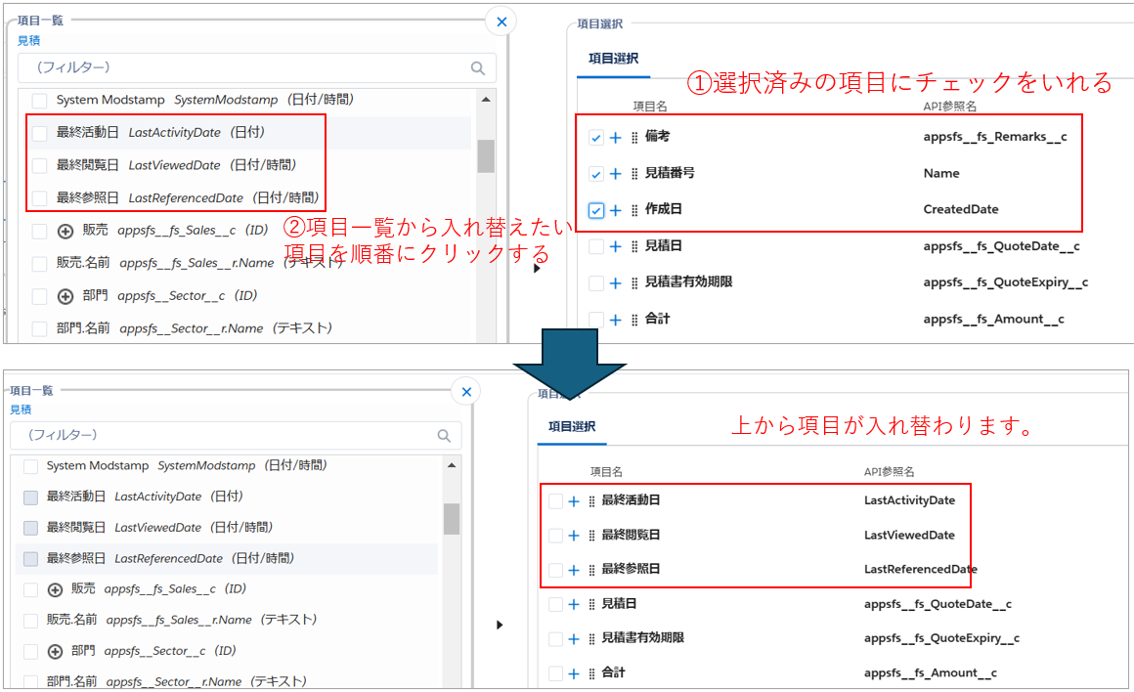Click the scrollbar thumb of the upper field list
Image resolution: width=1134 pixels, height=692 pixels.
486,155
